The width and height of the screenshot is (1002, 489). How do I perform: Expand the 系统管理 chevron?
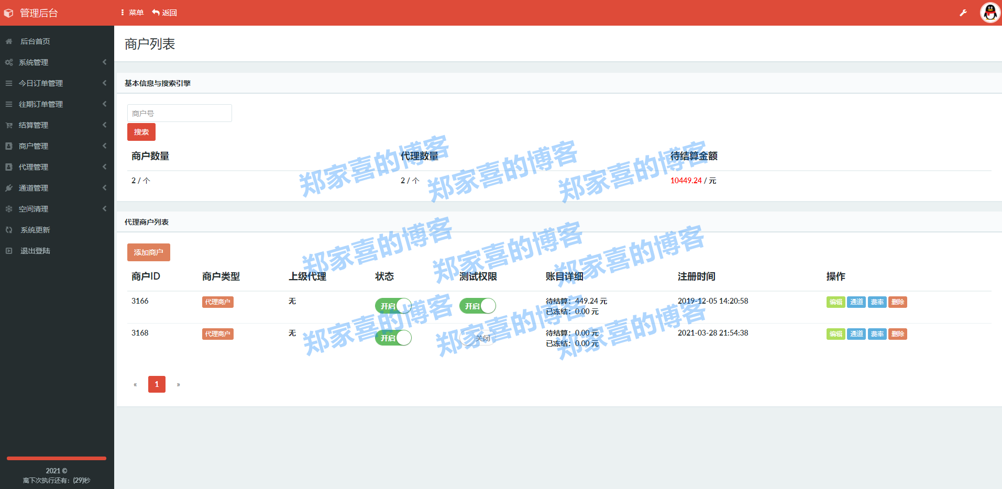[x=104, y=62]
